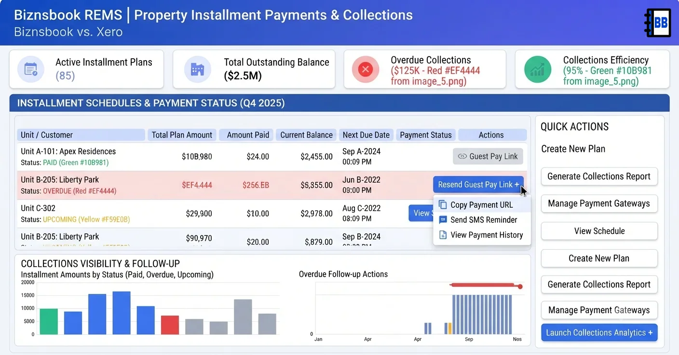The width and height of the screenshot is (679, 355).
Task: Click the Total Outstanding Balance building icon
Action: pyautogui.click(x=197, y=69)
